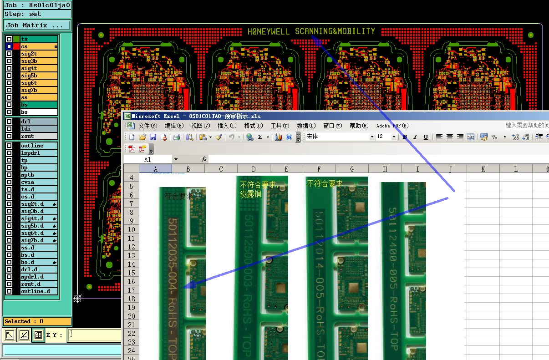Apply Italic formatting in Excel

coord(415,137)
